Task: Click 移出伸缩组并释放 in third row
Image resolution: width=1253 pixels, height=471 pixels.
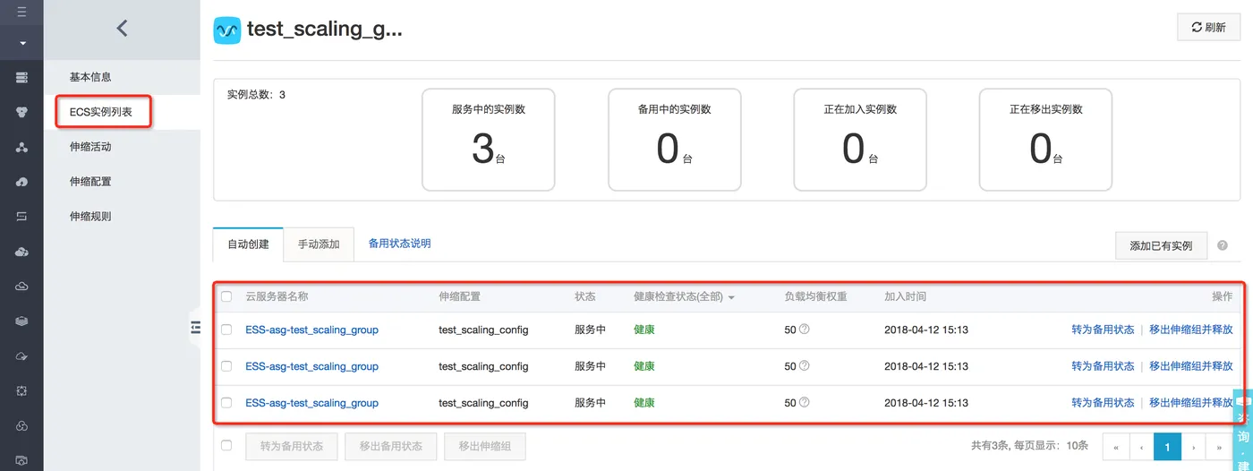Action: click(x=1191, y=403)
